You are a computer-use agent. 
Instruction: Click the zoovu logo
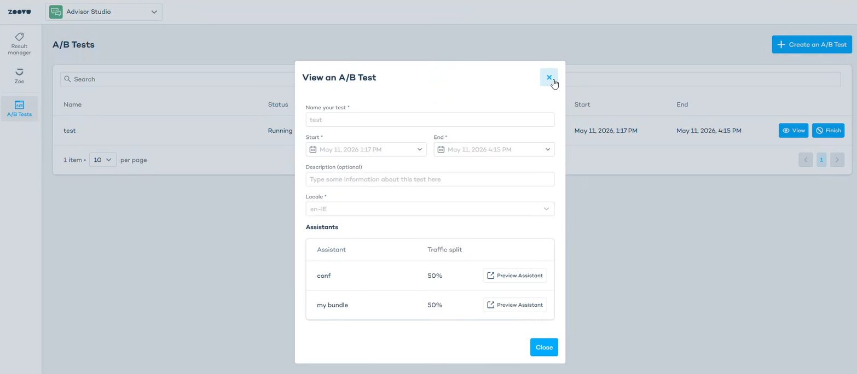click(x=19, y=12)
